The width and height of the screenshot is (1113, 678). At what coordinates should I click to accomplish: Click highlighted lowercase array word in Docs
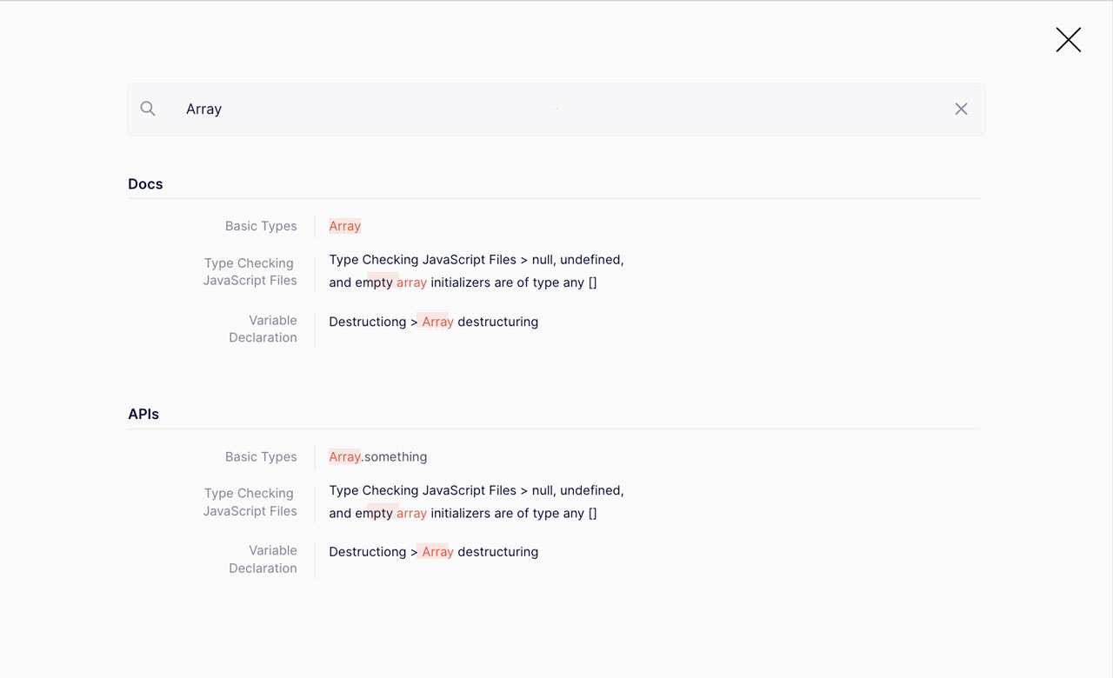click(x=411, y=282)
